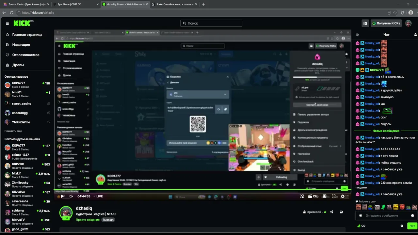Open a new browser tab
Screen dimensions: 418x235
point(203,4)
